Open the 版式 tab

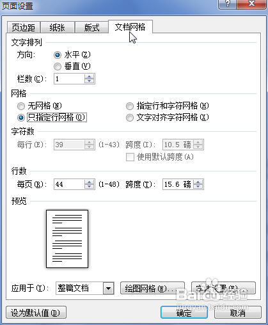tap(91, 28)
